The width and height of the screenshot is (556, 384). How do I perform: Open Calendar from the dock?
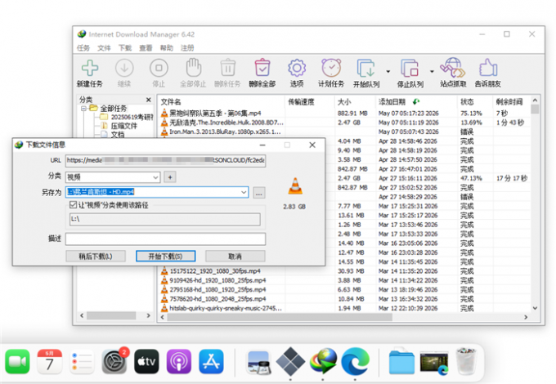coord(50,361)
